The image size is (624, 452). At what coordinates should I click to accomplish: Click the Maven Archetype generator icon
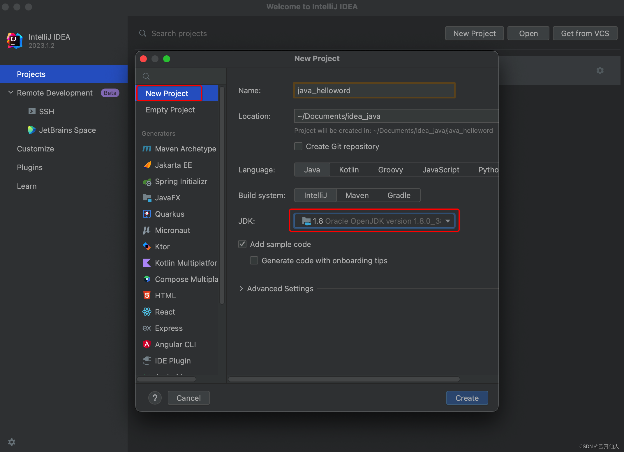(147, 149)
